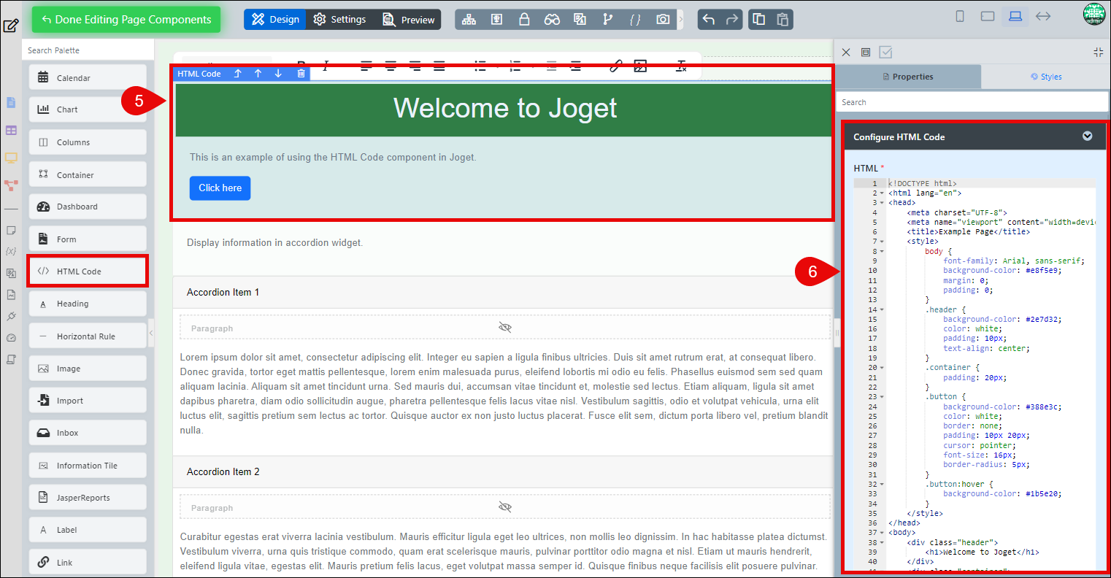The height and width of the screenshot is (578, 1111).
Task: Click the lock permission icon in the top toolbar
Action: 524,20
